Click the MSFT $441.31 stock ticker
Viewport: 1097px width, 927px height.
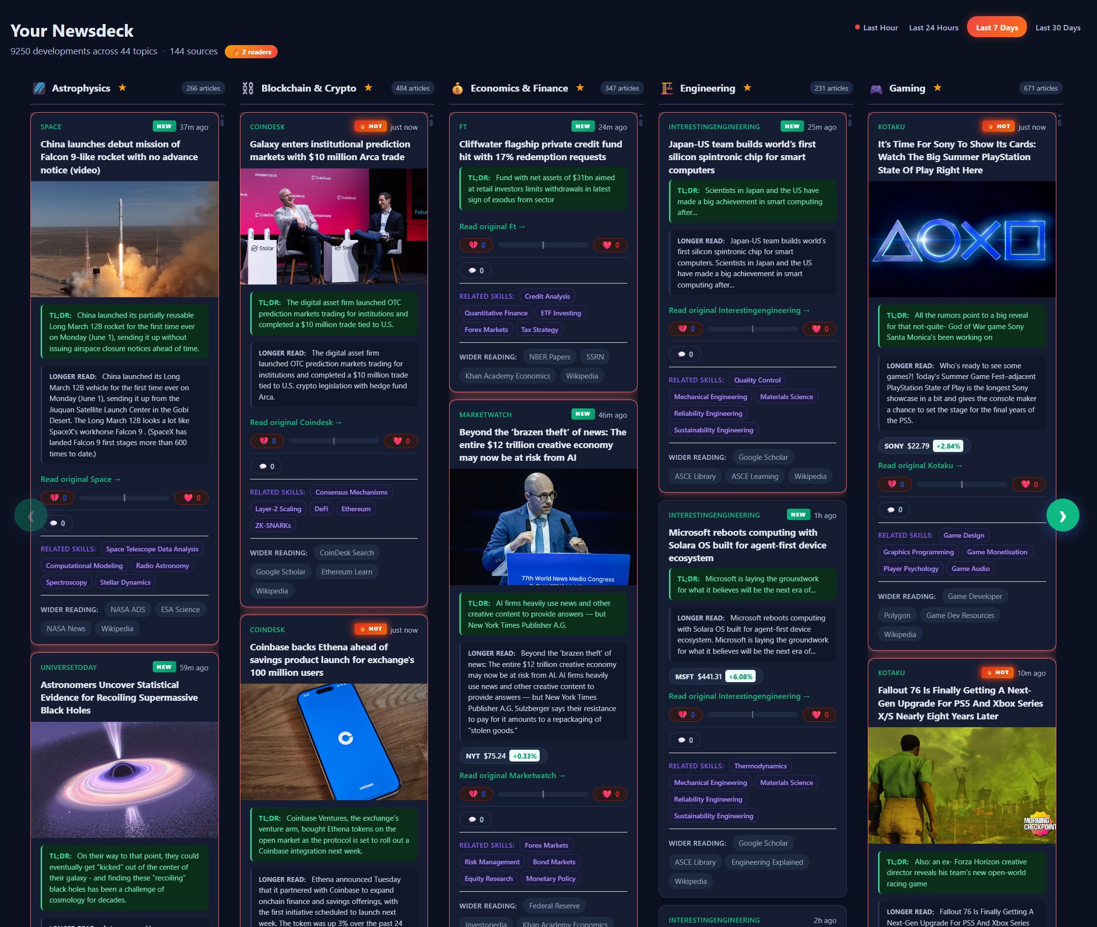715,676
